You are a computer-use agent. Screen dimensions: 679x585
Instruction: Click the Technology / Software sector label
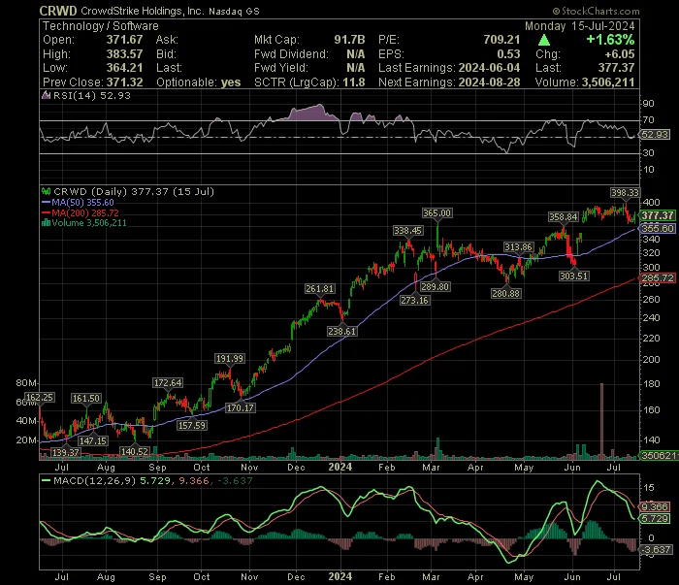[101, 26]
